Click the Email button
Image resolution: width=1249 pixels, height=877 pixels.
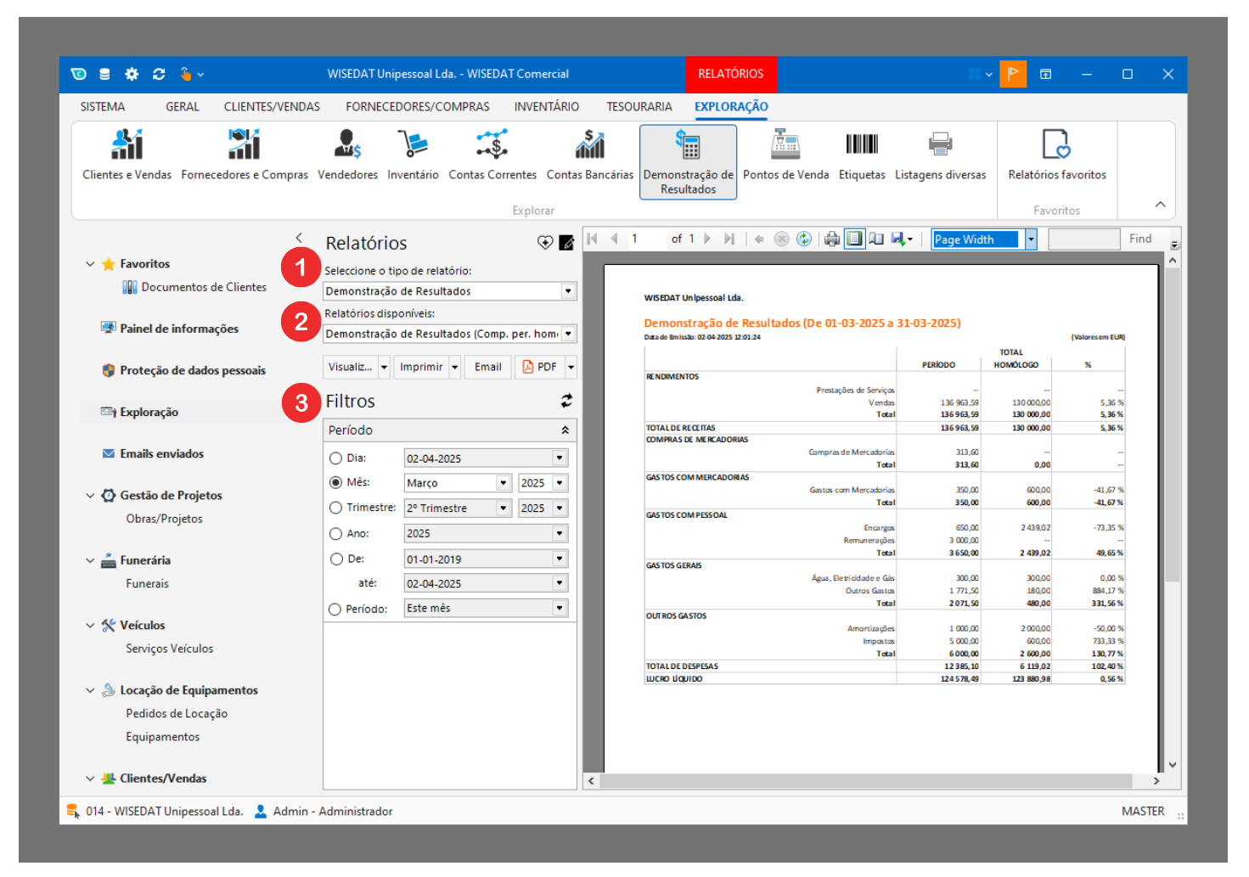coord(487,367)
